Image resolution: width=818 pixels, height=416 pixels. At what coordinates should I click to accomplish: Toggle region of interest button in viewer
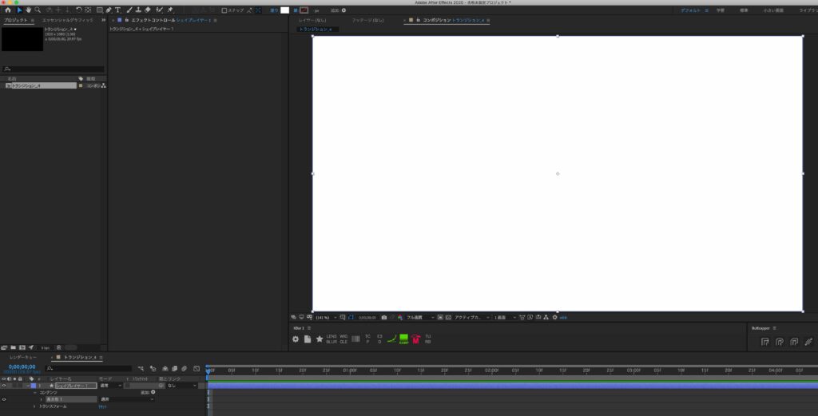(x=440, y=317)
